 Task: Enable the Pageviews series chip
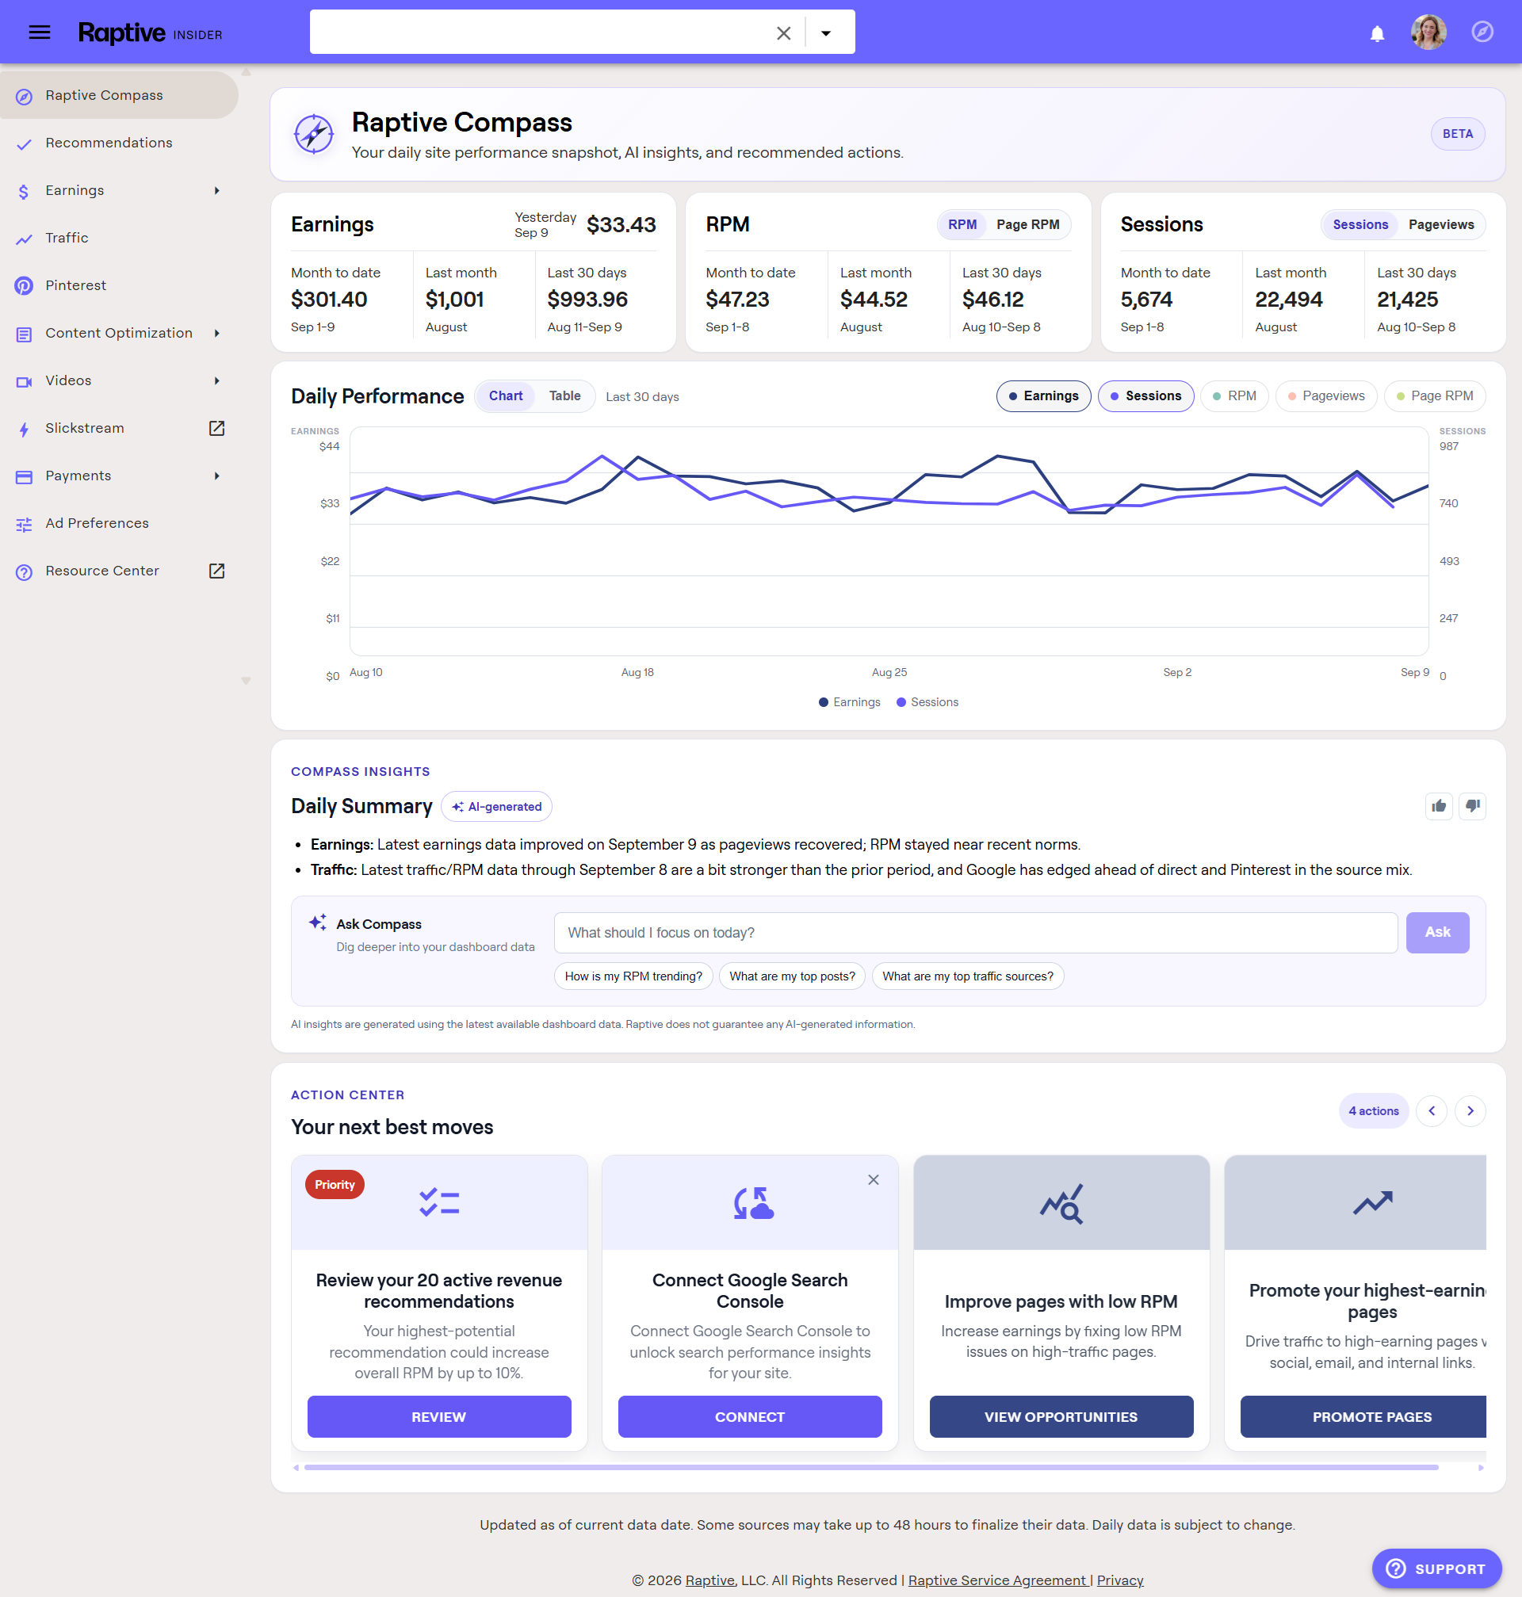click(1326, 395)
